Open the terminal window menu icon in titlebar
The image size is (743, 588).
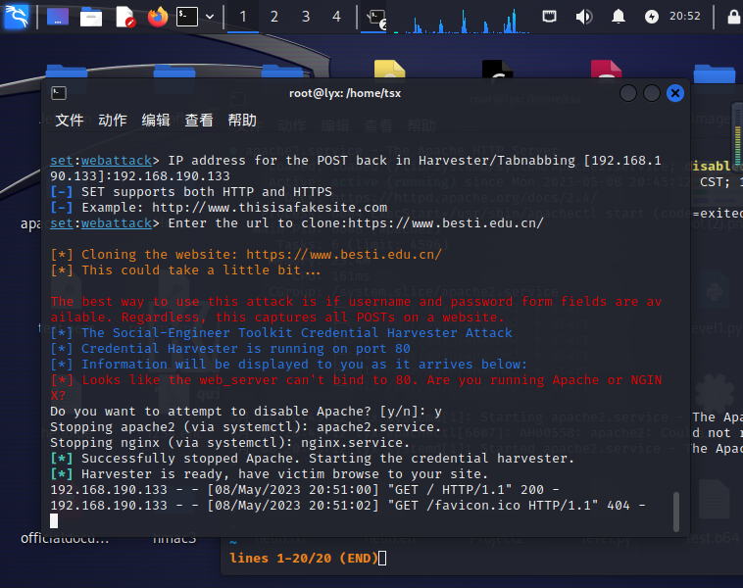(59, 93)
